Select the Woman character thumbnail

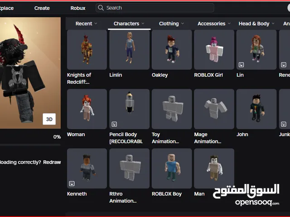pyautogui.click(x=87, y=109)
